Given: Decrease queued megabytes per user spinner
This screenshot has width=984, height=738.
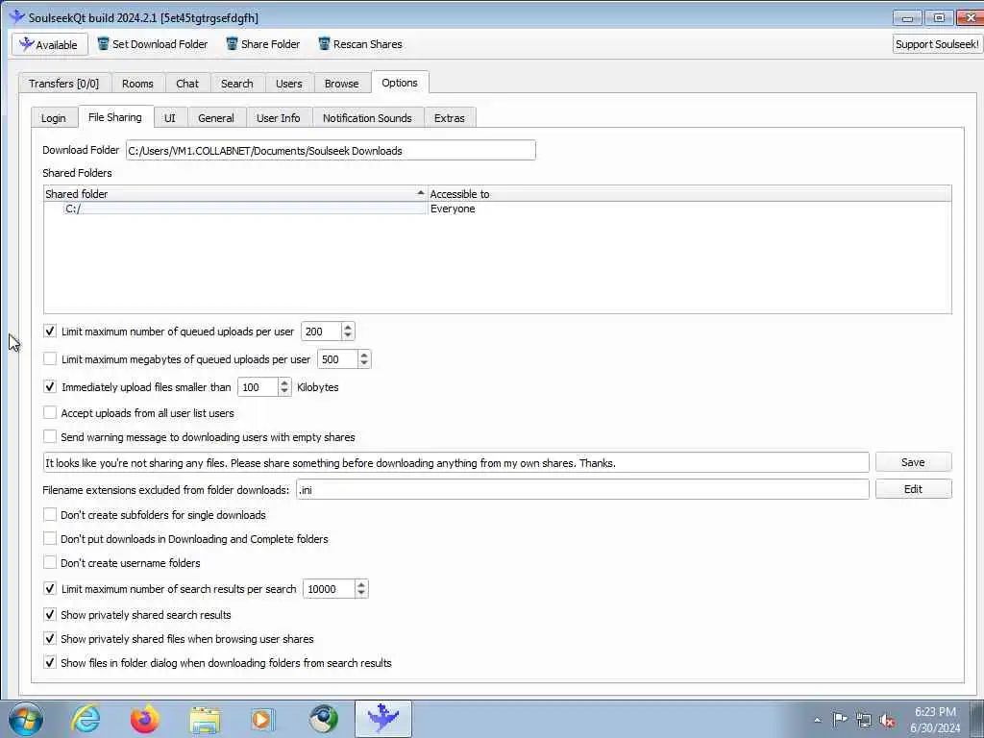Looking at the screenshot, I should tap(364, 364).
